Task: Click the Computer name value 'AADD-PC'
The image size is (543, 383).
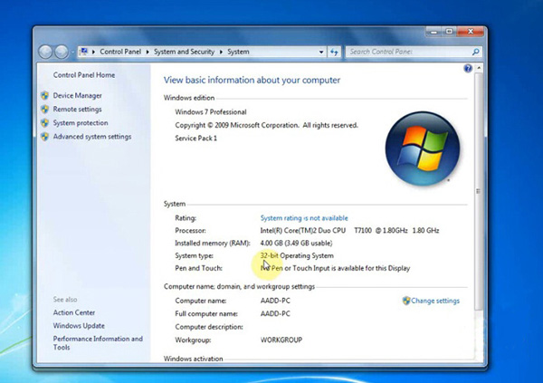Action: (x=275, y=301)
